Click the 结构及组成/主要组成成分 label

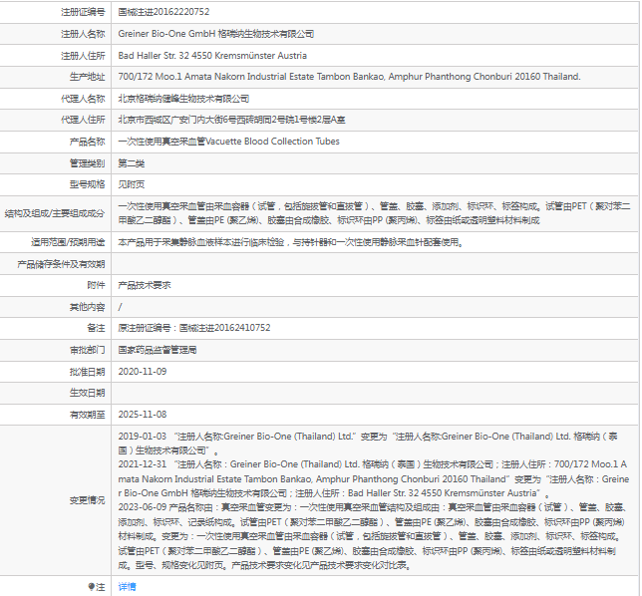[55, 213]
